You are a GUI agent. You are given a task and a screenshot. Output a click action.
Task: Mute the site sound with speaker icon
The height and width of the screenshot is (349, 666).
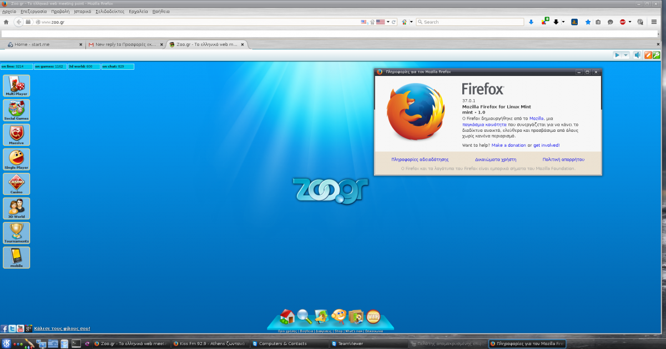tap(638, 55)
